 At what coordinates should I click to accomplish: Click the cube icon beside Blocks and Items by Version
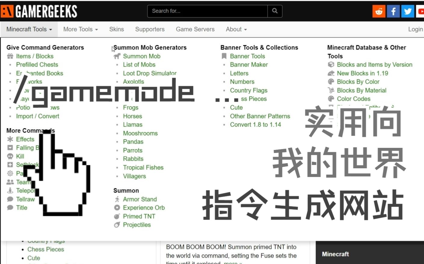pos(331,64)
